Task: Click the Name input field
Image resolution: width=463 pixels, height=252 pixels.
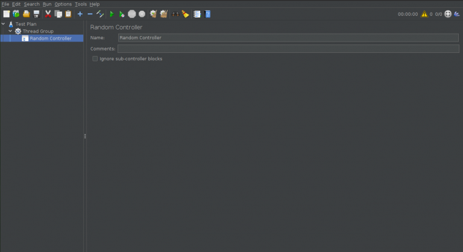Action: [288, 38]
